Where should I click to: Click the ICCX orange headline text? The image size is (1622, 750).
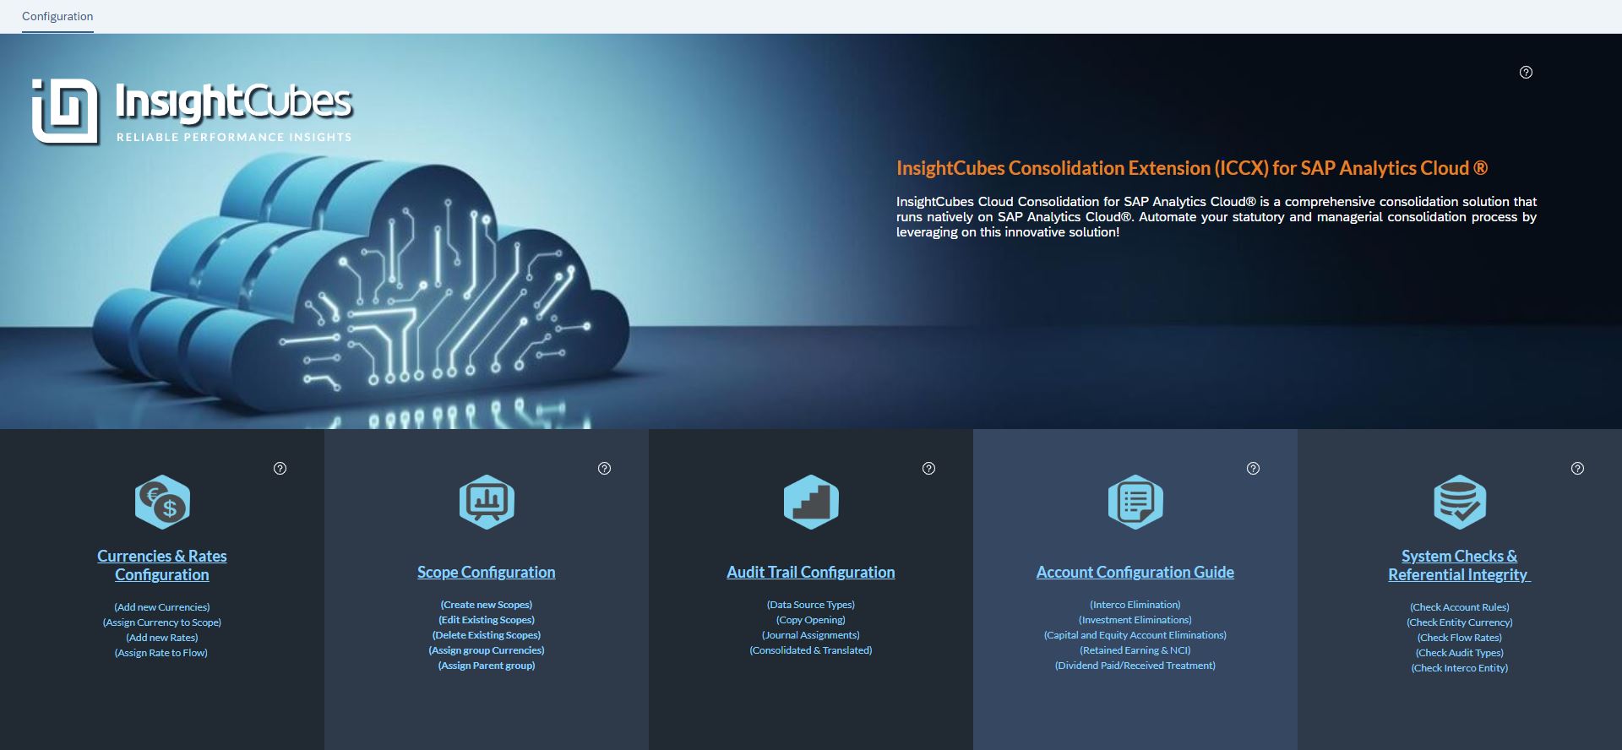pos(1192,168)
